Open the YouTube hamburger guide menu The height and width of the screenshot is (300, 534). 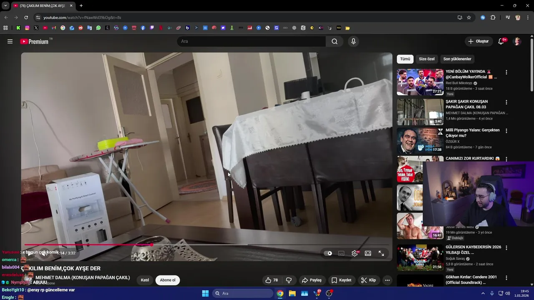(x=10, y=41)
